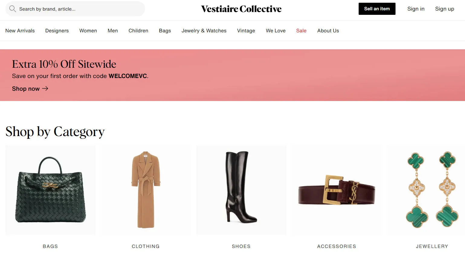465x254 pixels.
Task: Select the Women navigation item
Action: (88, 31)
